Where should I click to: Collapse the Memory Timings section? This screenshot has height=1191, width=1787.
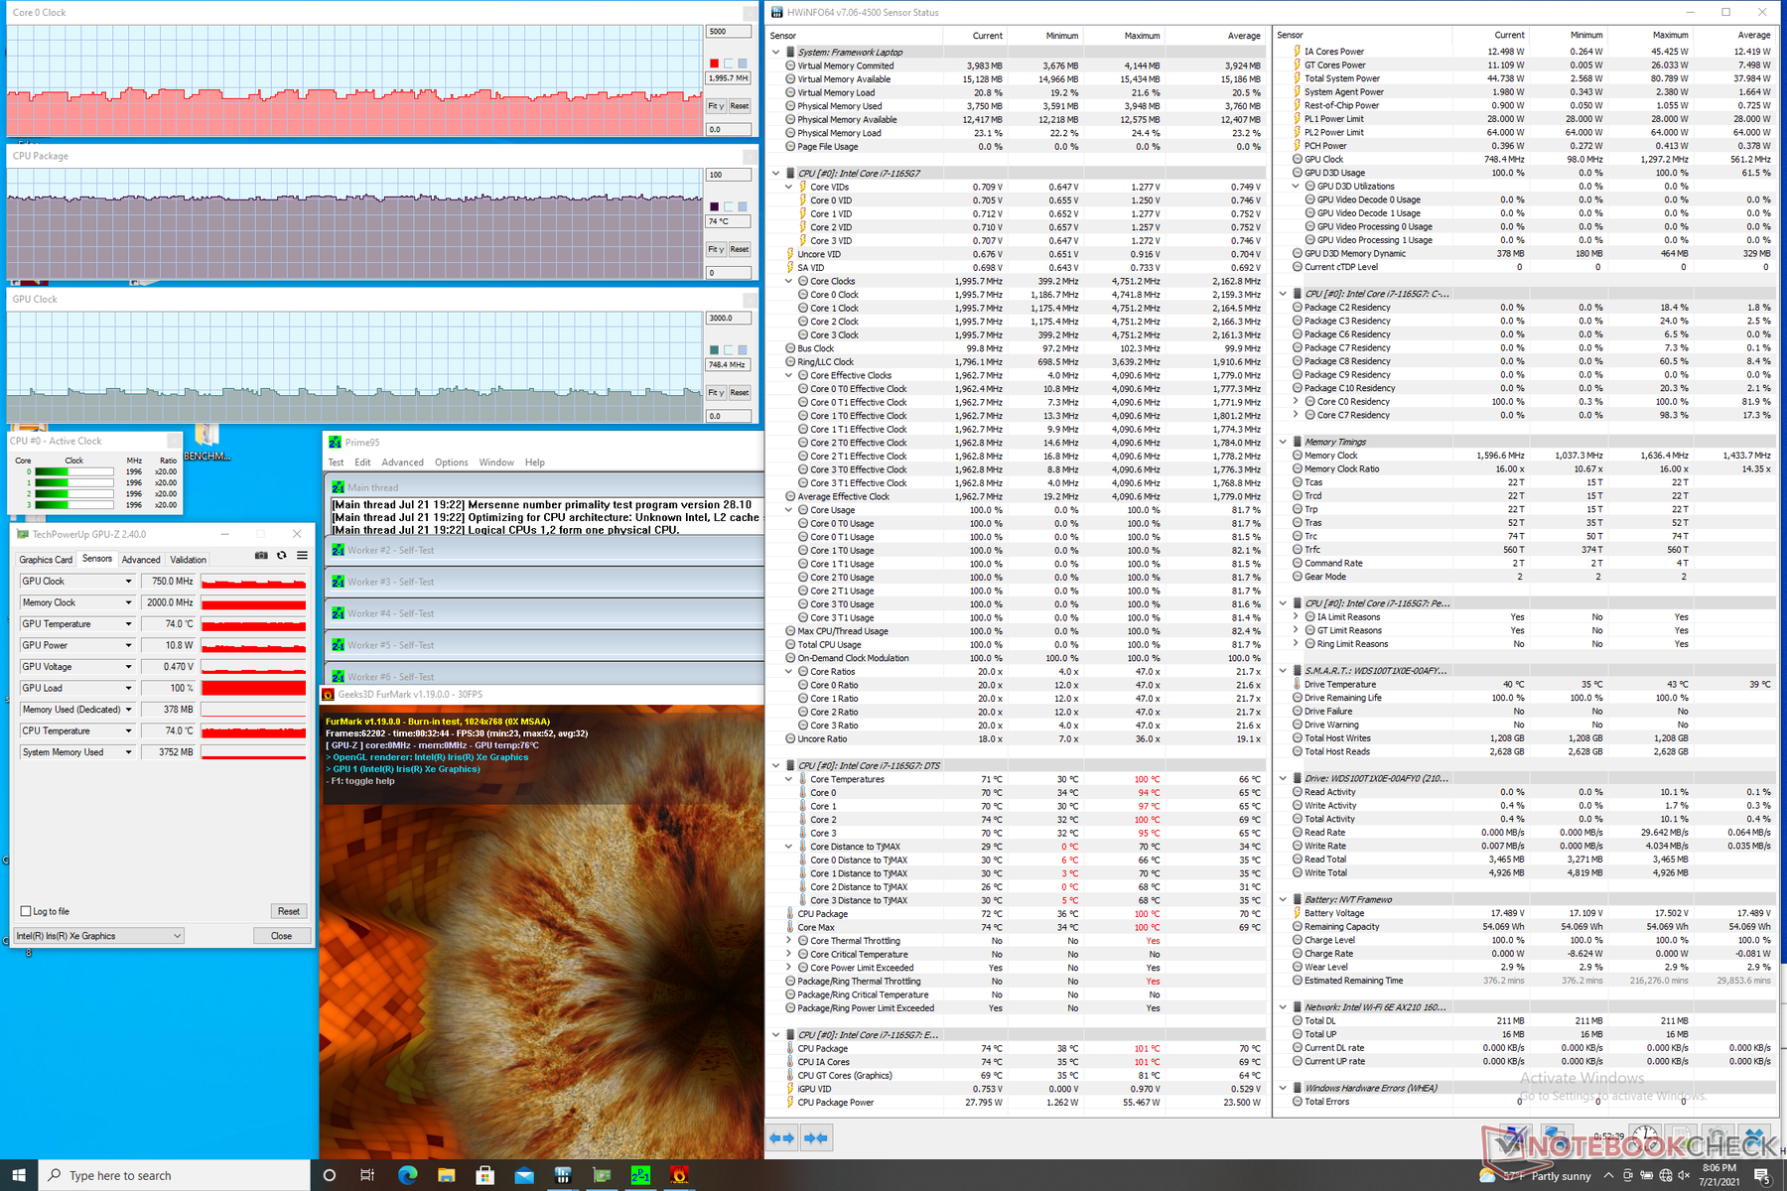[x=1283, y=442]
